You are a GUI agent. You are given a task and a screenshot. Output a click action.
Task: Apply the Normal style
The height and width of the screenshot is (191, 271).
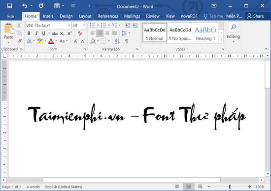point(155,33)
